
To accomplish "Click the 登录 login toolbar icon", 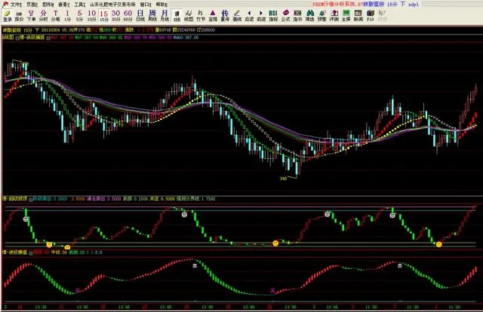I will [7, 15].
